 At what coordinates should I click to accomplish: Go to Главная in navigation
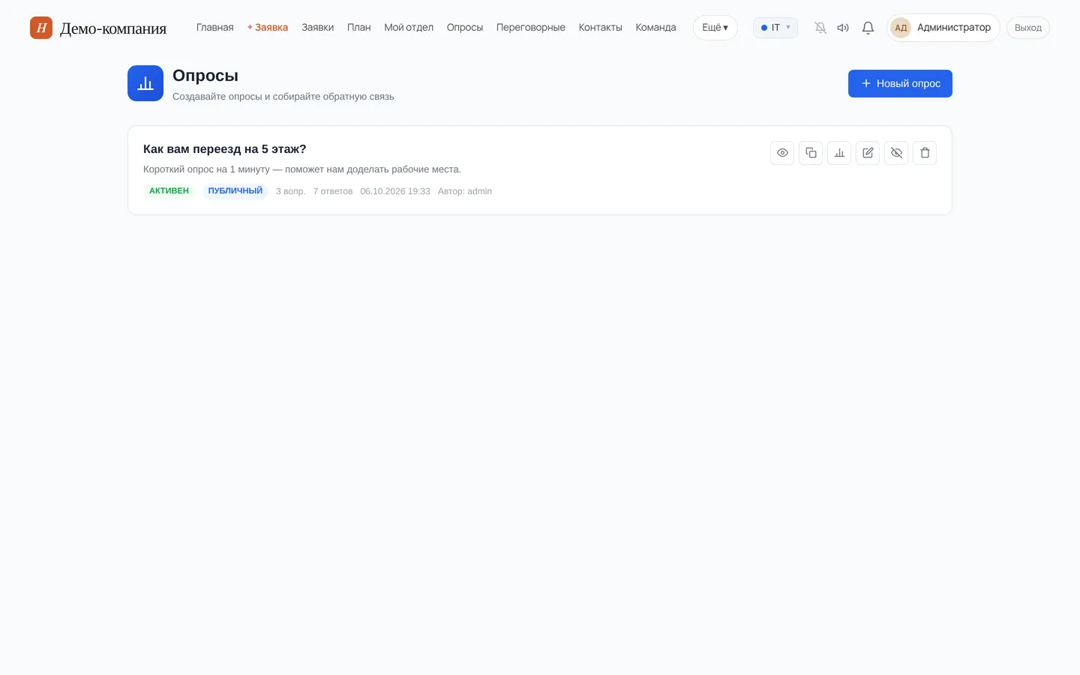[214, 28]
